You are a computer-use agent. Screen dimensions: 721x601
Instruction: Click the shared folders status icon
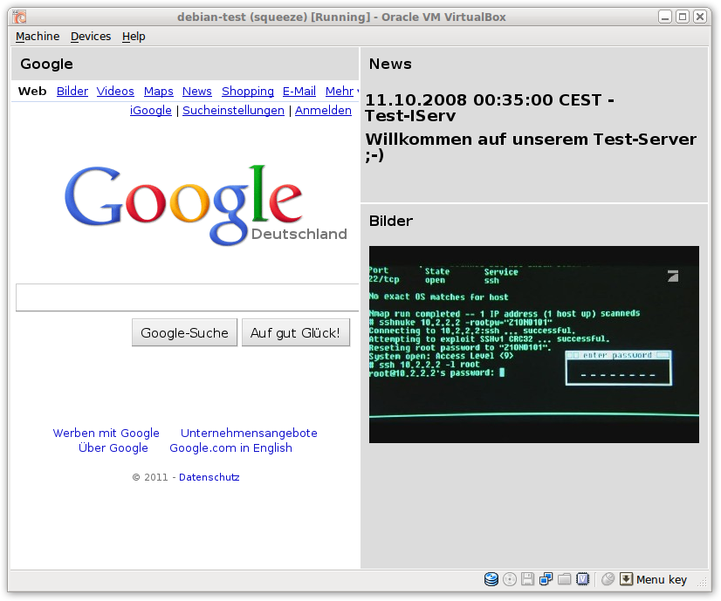point(564,579)
